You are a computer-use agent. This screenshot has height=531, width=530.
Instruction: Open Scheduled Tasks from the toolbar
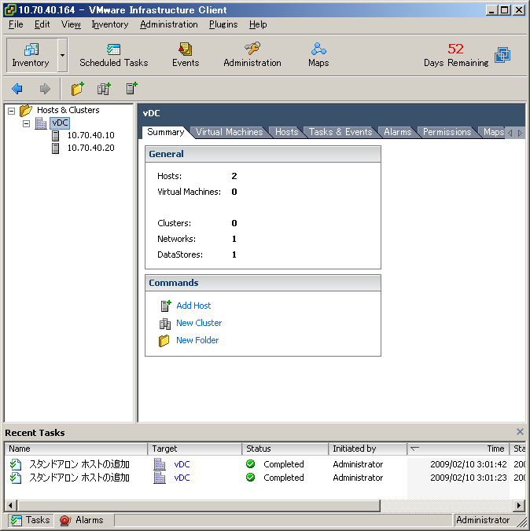[113, 55]
